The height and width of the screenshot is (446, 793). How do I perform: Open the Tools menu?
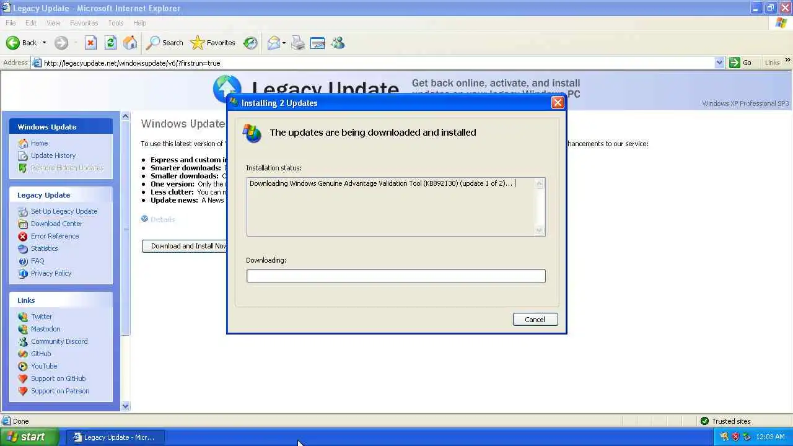click(x=116, y=23)
